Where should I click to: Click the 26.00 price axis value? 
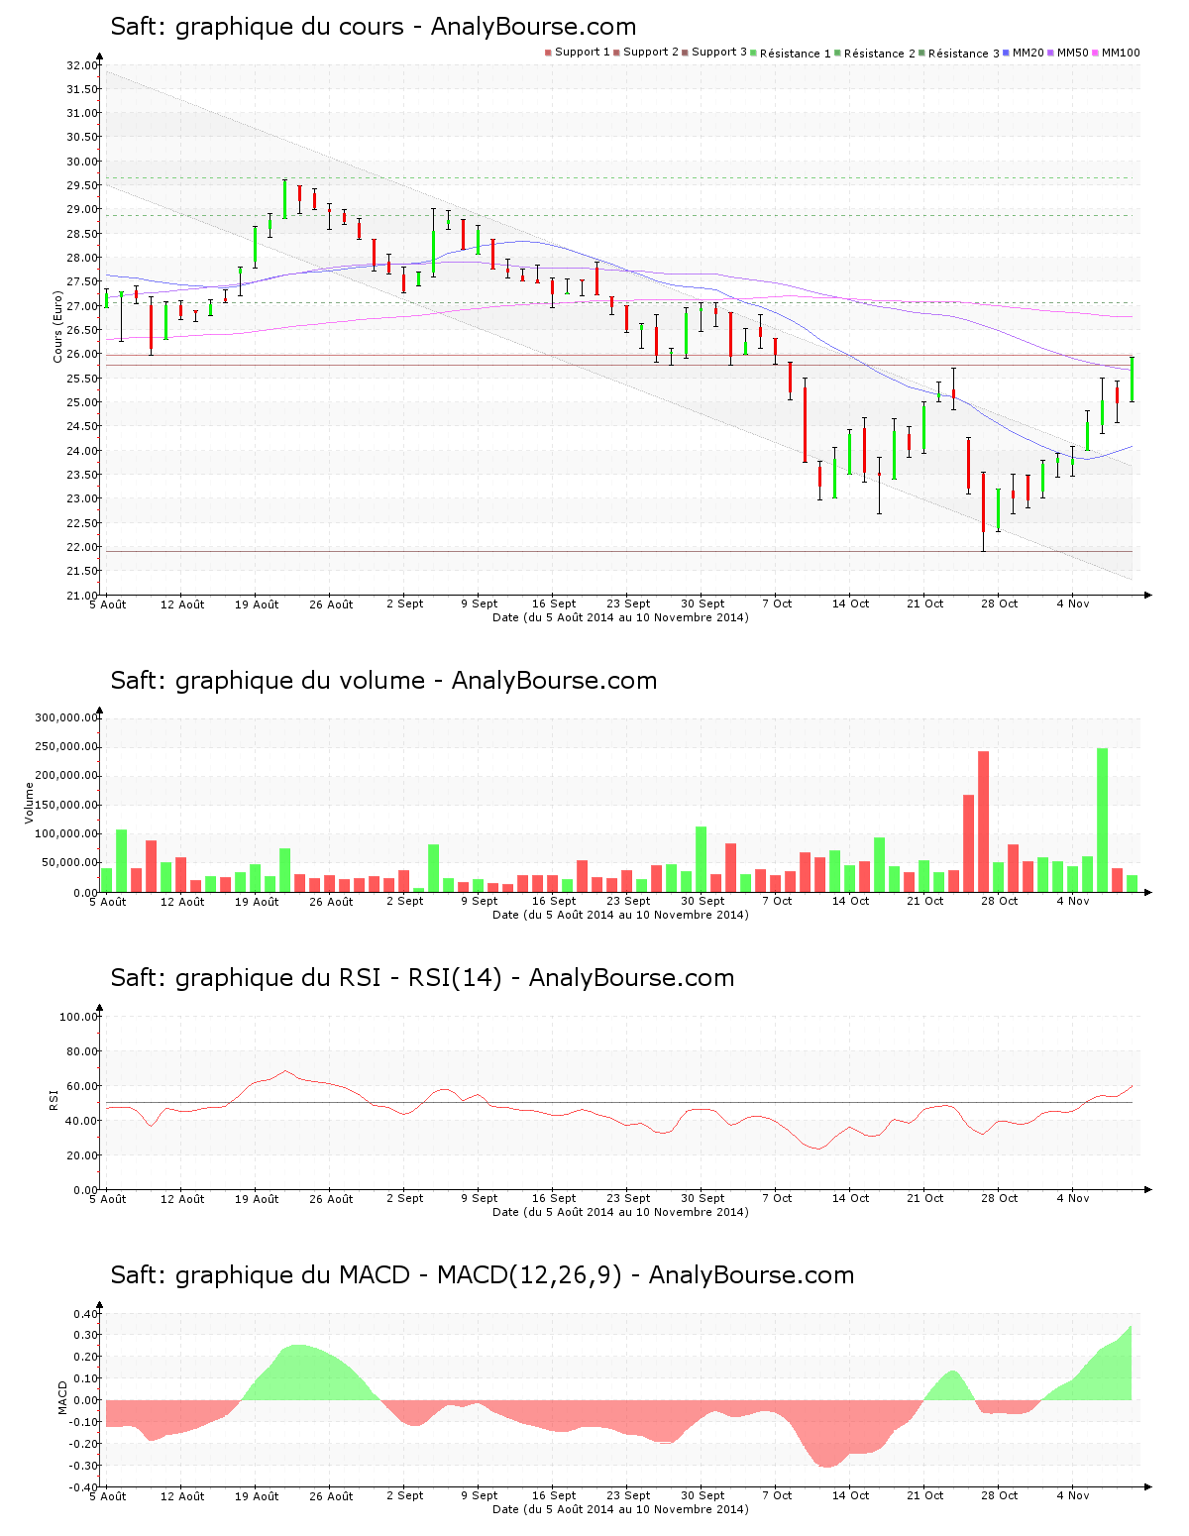point(82,355)
